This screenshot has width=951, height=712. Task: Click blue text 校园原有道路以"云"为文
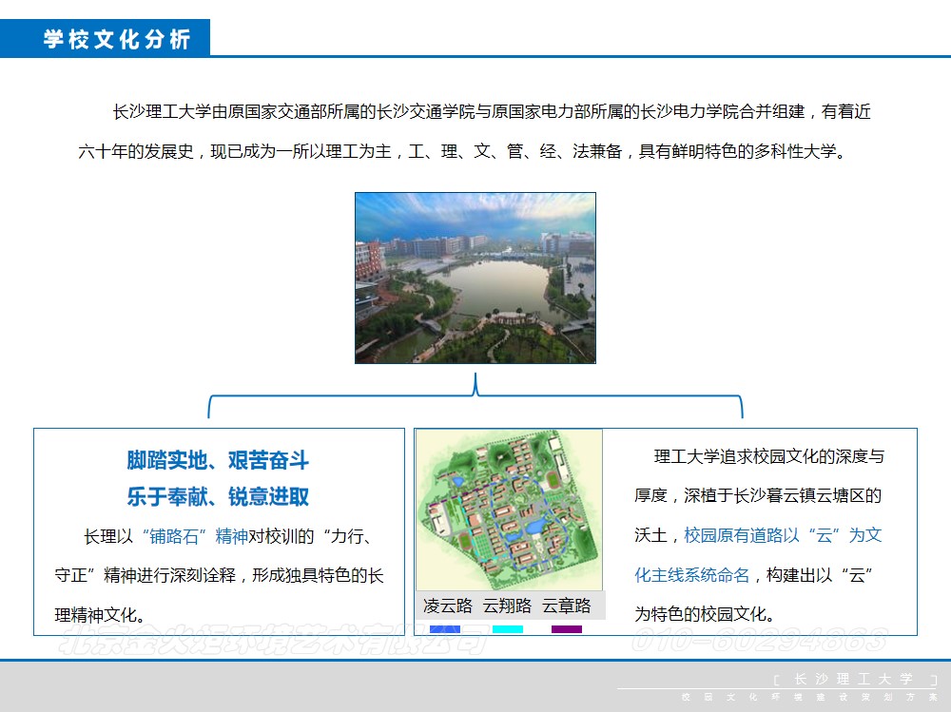pyautogui.click(x=783, y=535)
